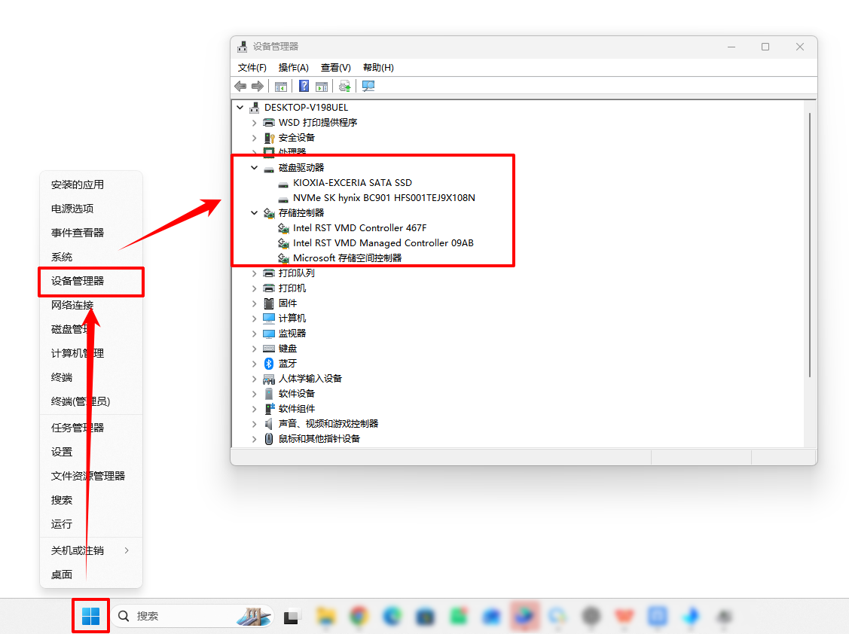The width and height of the screenshot is (849, 634).
Task: Expand the 安全设备 node
Action: click(x=254, y=138)
